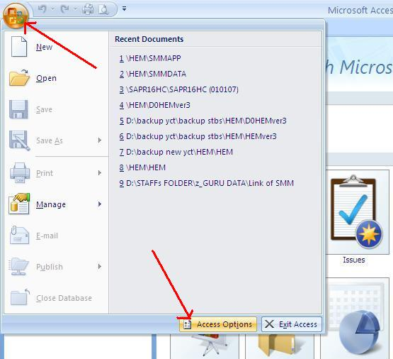This screenshot has height=359, width=393.
Task: Click the Access Options button
Action: (x=218, y=324)
